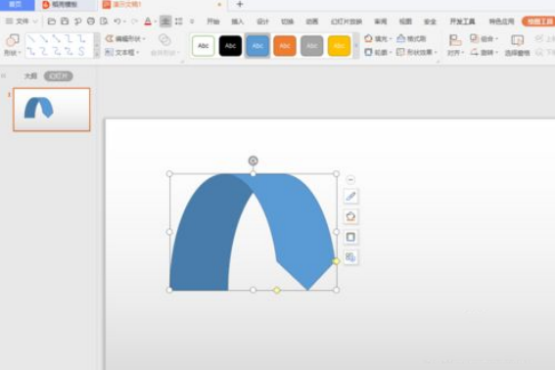The image size is (555, 370).
Task: Open the font color dropdown arrow
Action: pyautogui.click(x=155, y=22)
